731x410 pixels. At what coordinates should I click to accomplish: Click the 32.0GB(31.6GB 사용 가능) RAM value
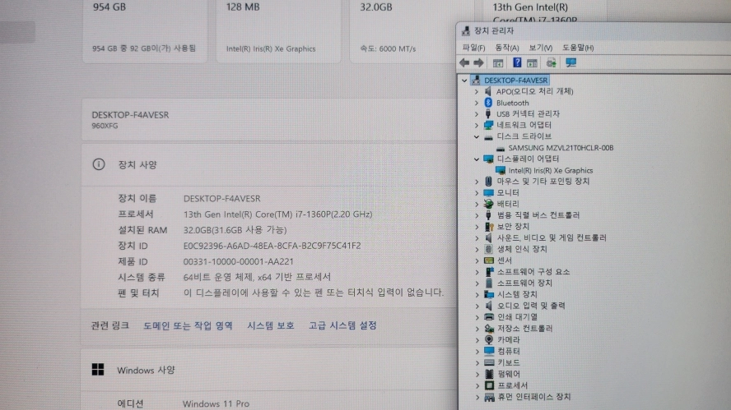click(235, 230)
